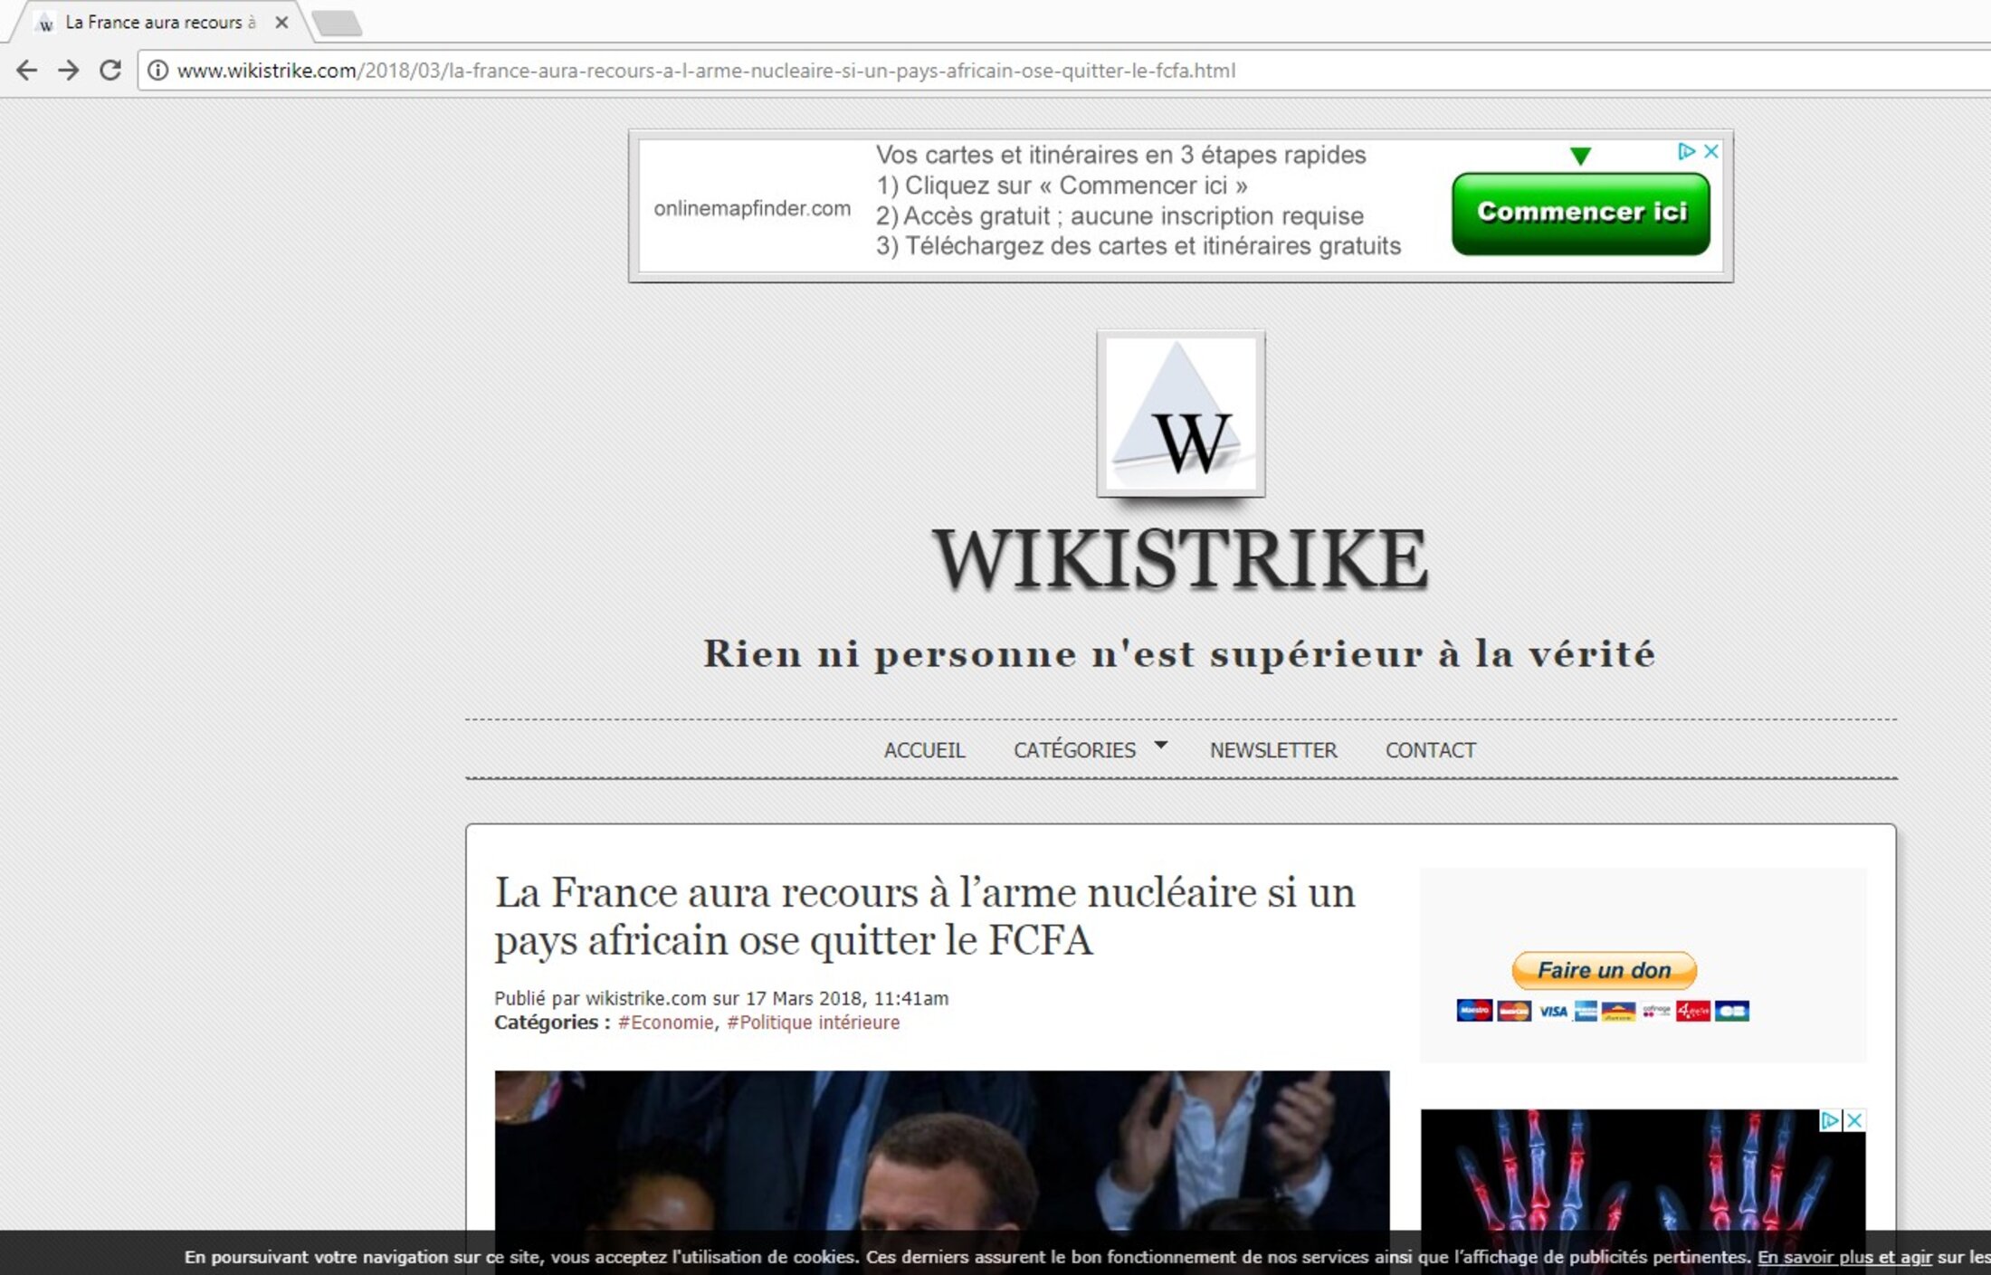Click the article headline about the FCFA

pyautogui.click(x=924, y=916)
